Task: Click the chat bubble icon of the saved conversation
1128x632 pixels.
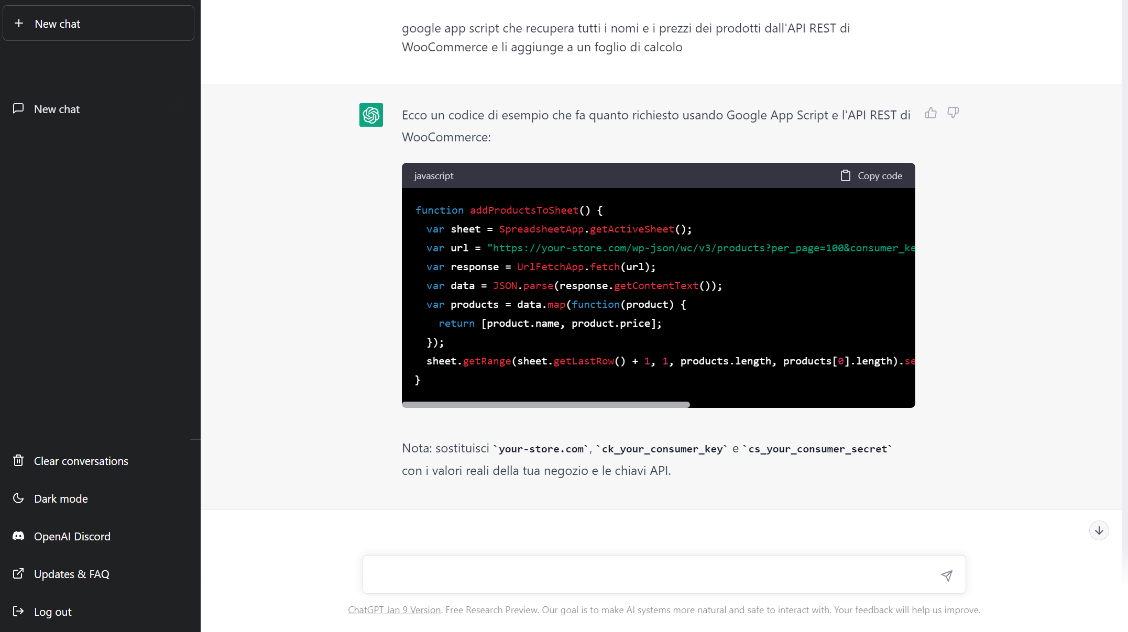Action: (18, 109)
